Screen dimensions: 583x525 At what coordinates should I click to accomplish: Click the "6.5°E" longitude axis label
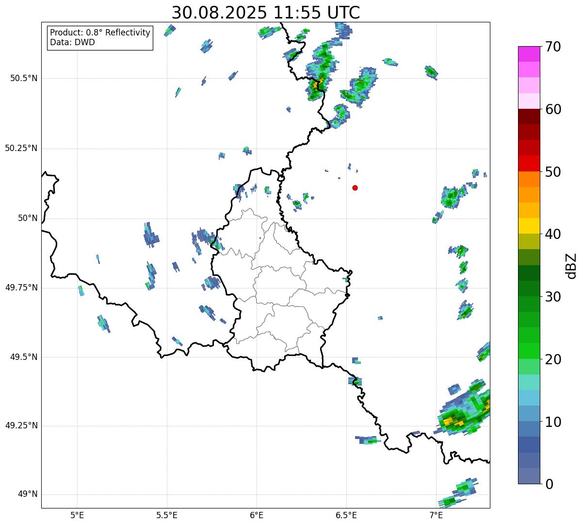[x=346, y=515]
